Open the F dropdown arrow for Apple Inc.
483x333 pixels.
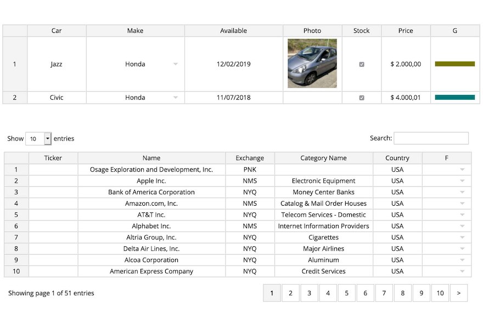coord(462,181)
